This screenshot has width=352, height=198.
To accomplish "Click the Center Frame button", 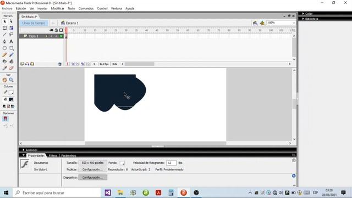I will 67,64.
